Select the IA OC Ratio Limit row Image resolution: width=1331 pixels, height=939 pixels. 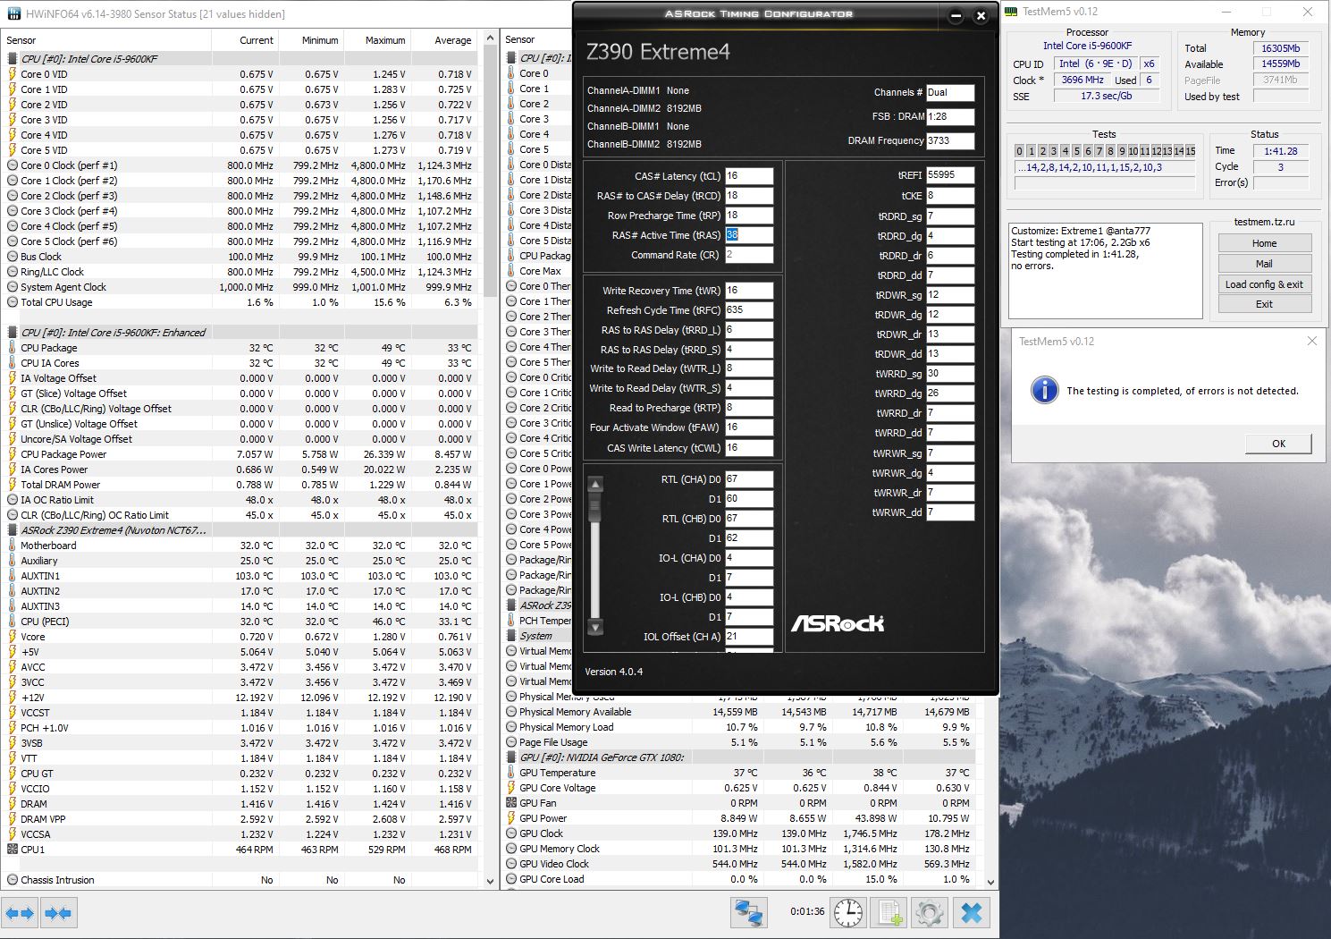(x=240, y=500)
